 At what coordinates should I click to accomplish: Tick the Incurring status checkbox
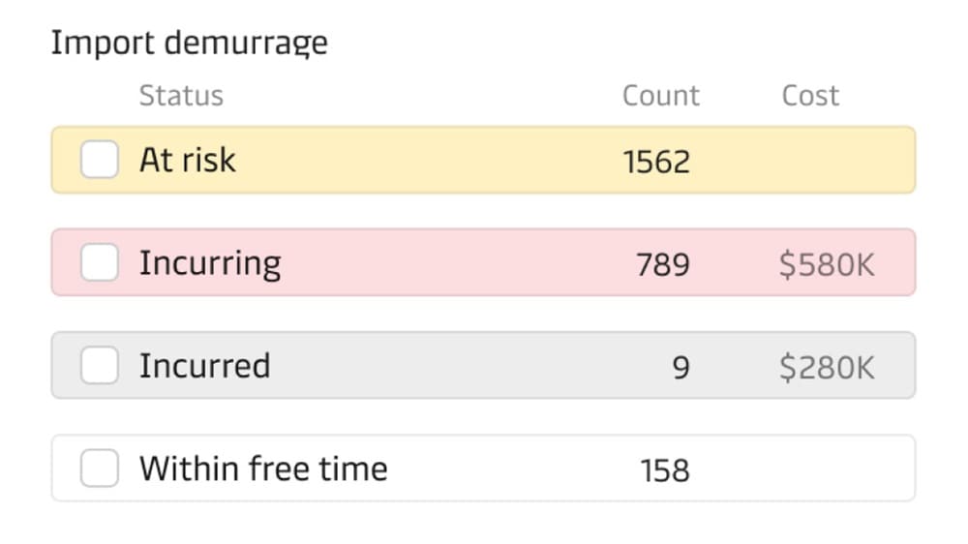point(100,262)
